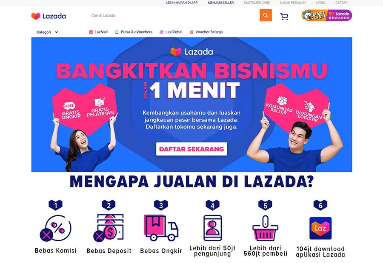The width and height of the screenshot is (383, 263).
Task: Click the Laz app download icon
Action: pyautogui.click(x=320, y=228)
